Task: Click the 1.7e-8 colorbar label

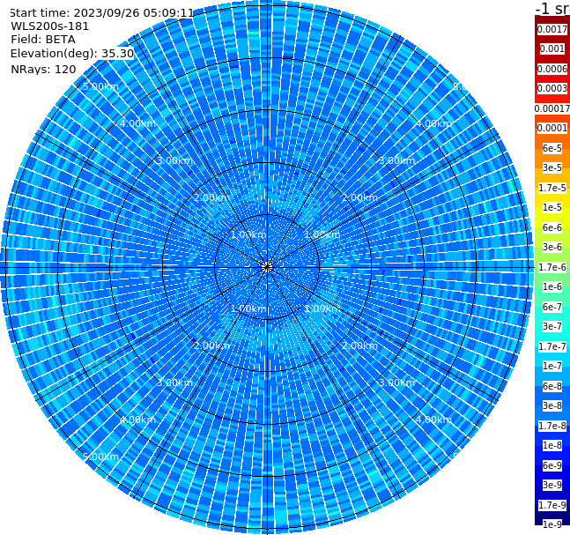Action: click(552, 426)
